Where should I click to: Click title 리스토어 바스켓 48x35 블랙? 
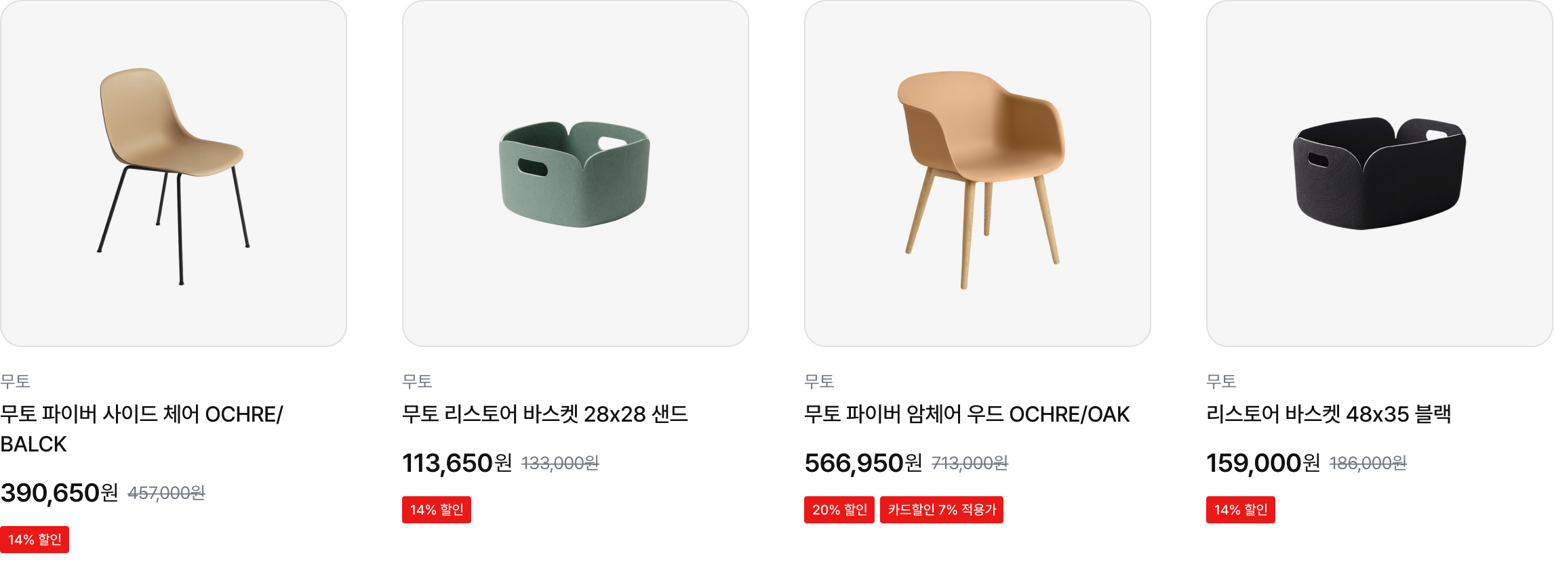[1329, 414]
